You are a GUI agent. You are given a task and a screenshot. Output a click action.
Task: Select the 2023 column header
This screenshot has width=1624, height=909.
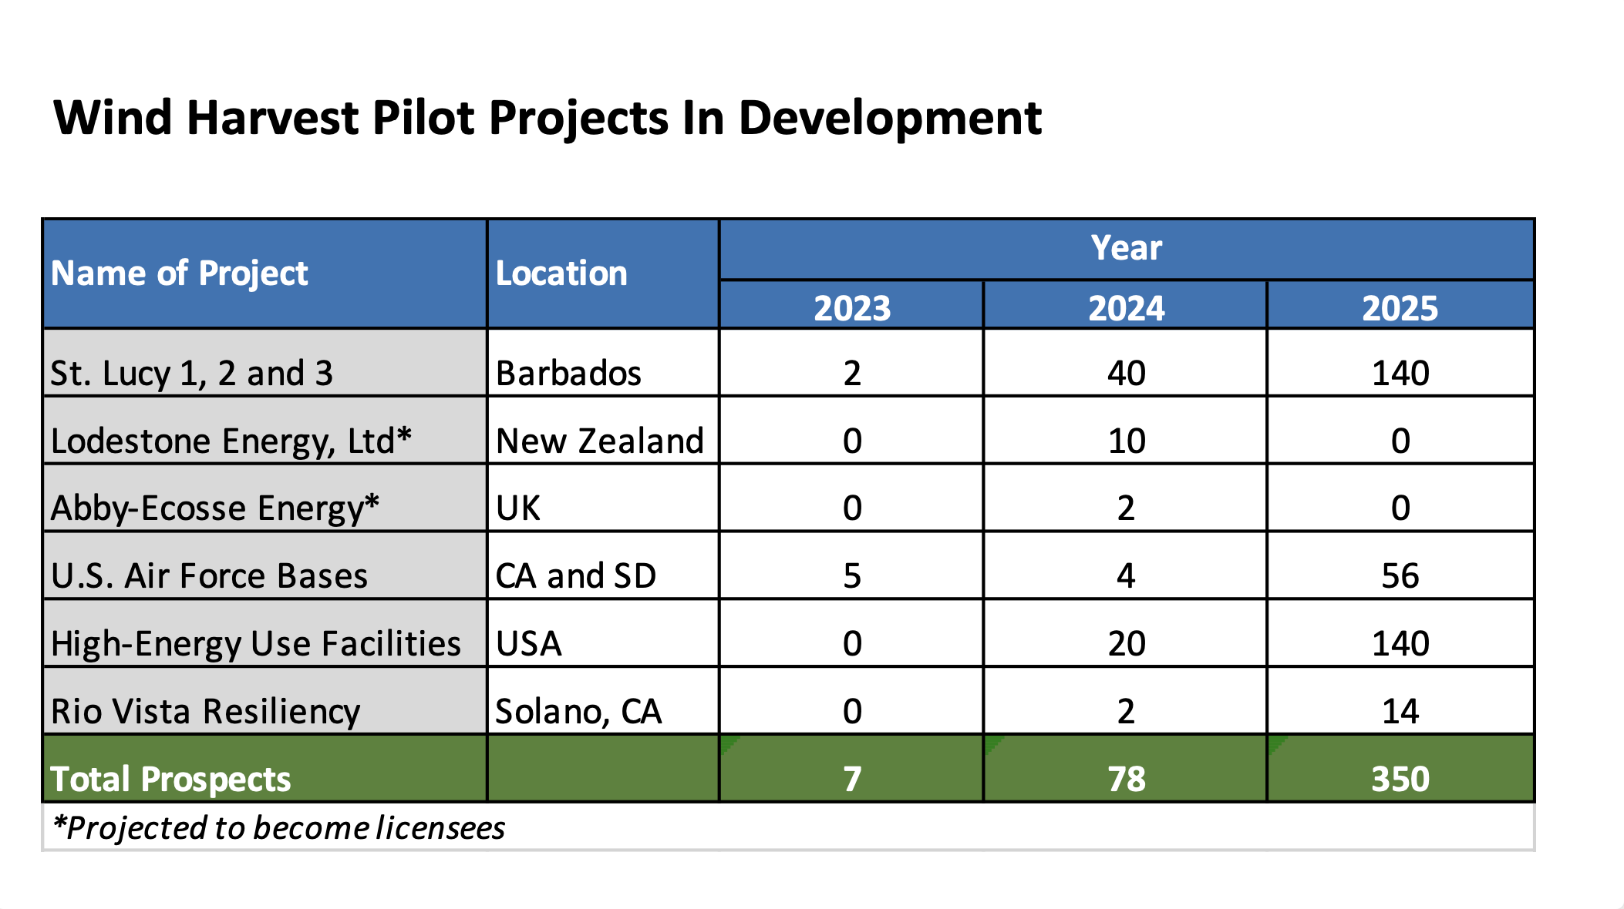pos(851,307)
